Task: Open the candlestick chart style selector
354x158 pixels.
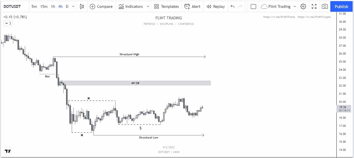Action: coord(82,6)
